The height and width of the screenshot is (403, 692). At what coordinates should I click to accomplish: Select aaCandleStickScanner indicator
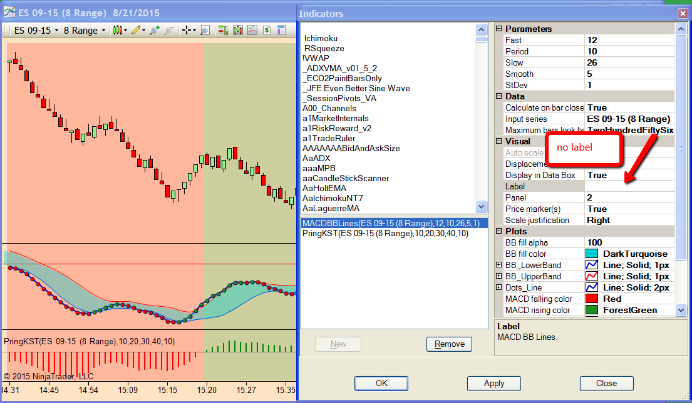(x=346, y=178)
